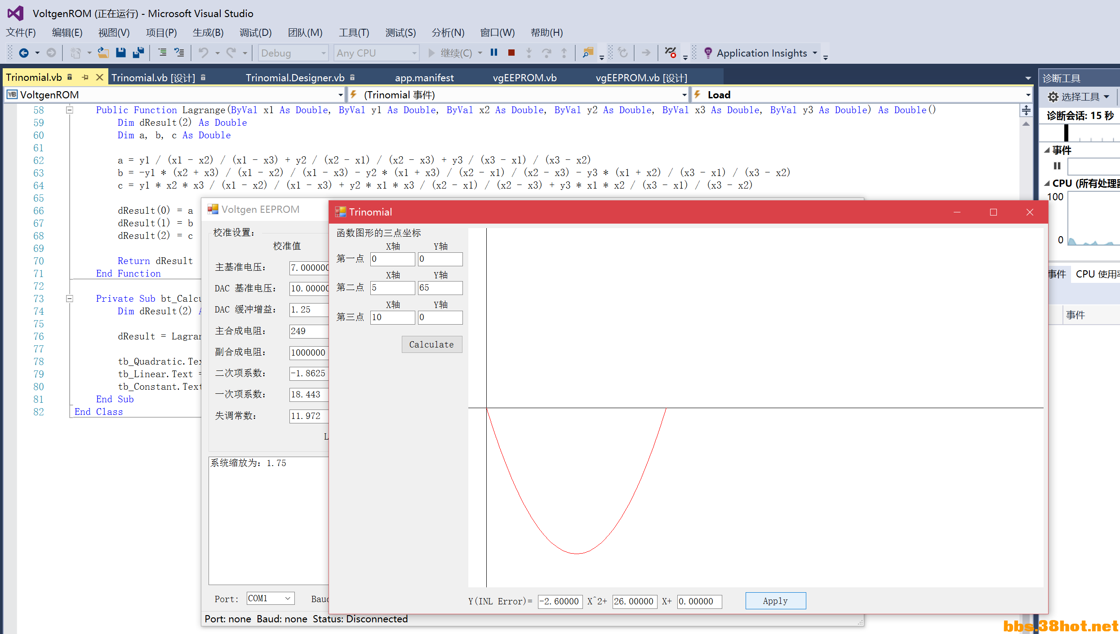The width and height of the screenshot is (1120, 634).
Task: Switch to the Trinomial.Designer.vb tab
Action: point(295,78)
